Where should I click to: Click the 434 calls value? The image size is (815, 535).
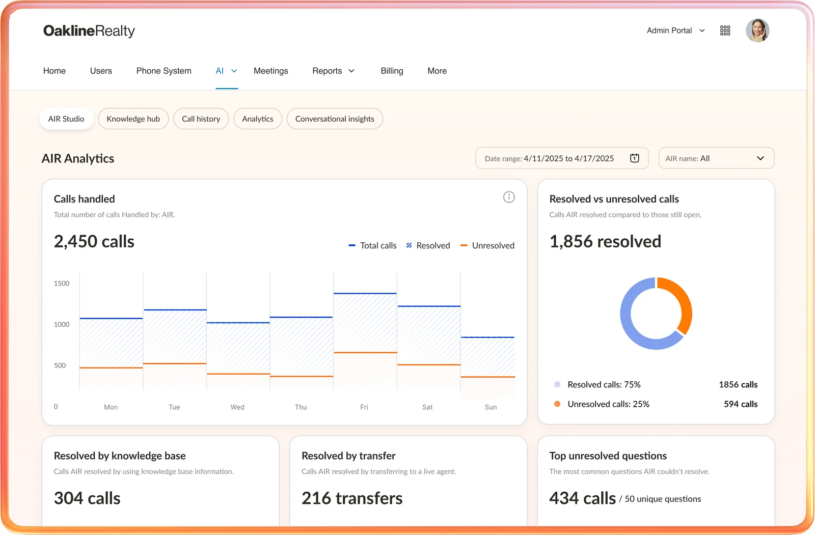pos(583,498)
